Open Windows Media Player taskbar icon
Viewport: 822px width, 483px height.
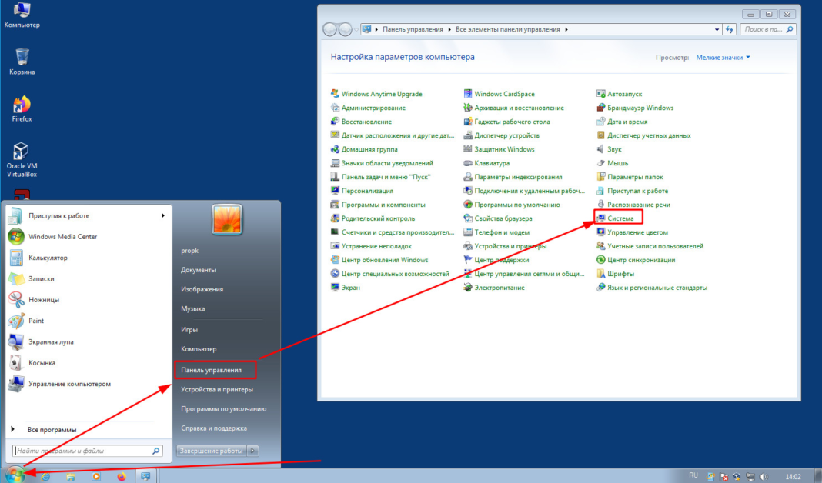click(96, 476)
